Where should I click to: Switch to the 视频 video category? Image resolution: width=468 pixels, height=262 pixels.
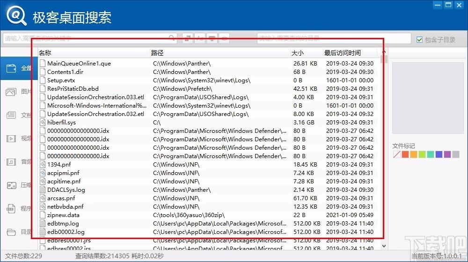pyautogui.click(x=19, y=138)
